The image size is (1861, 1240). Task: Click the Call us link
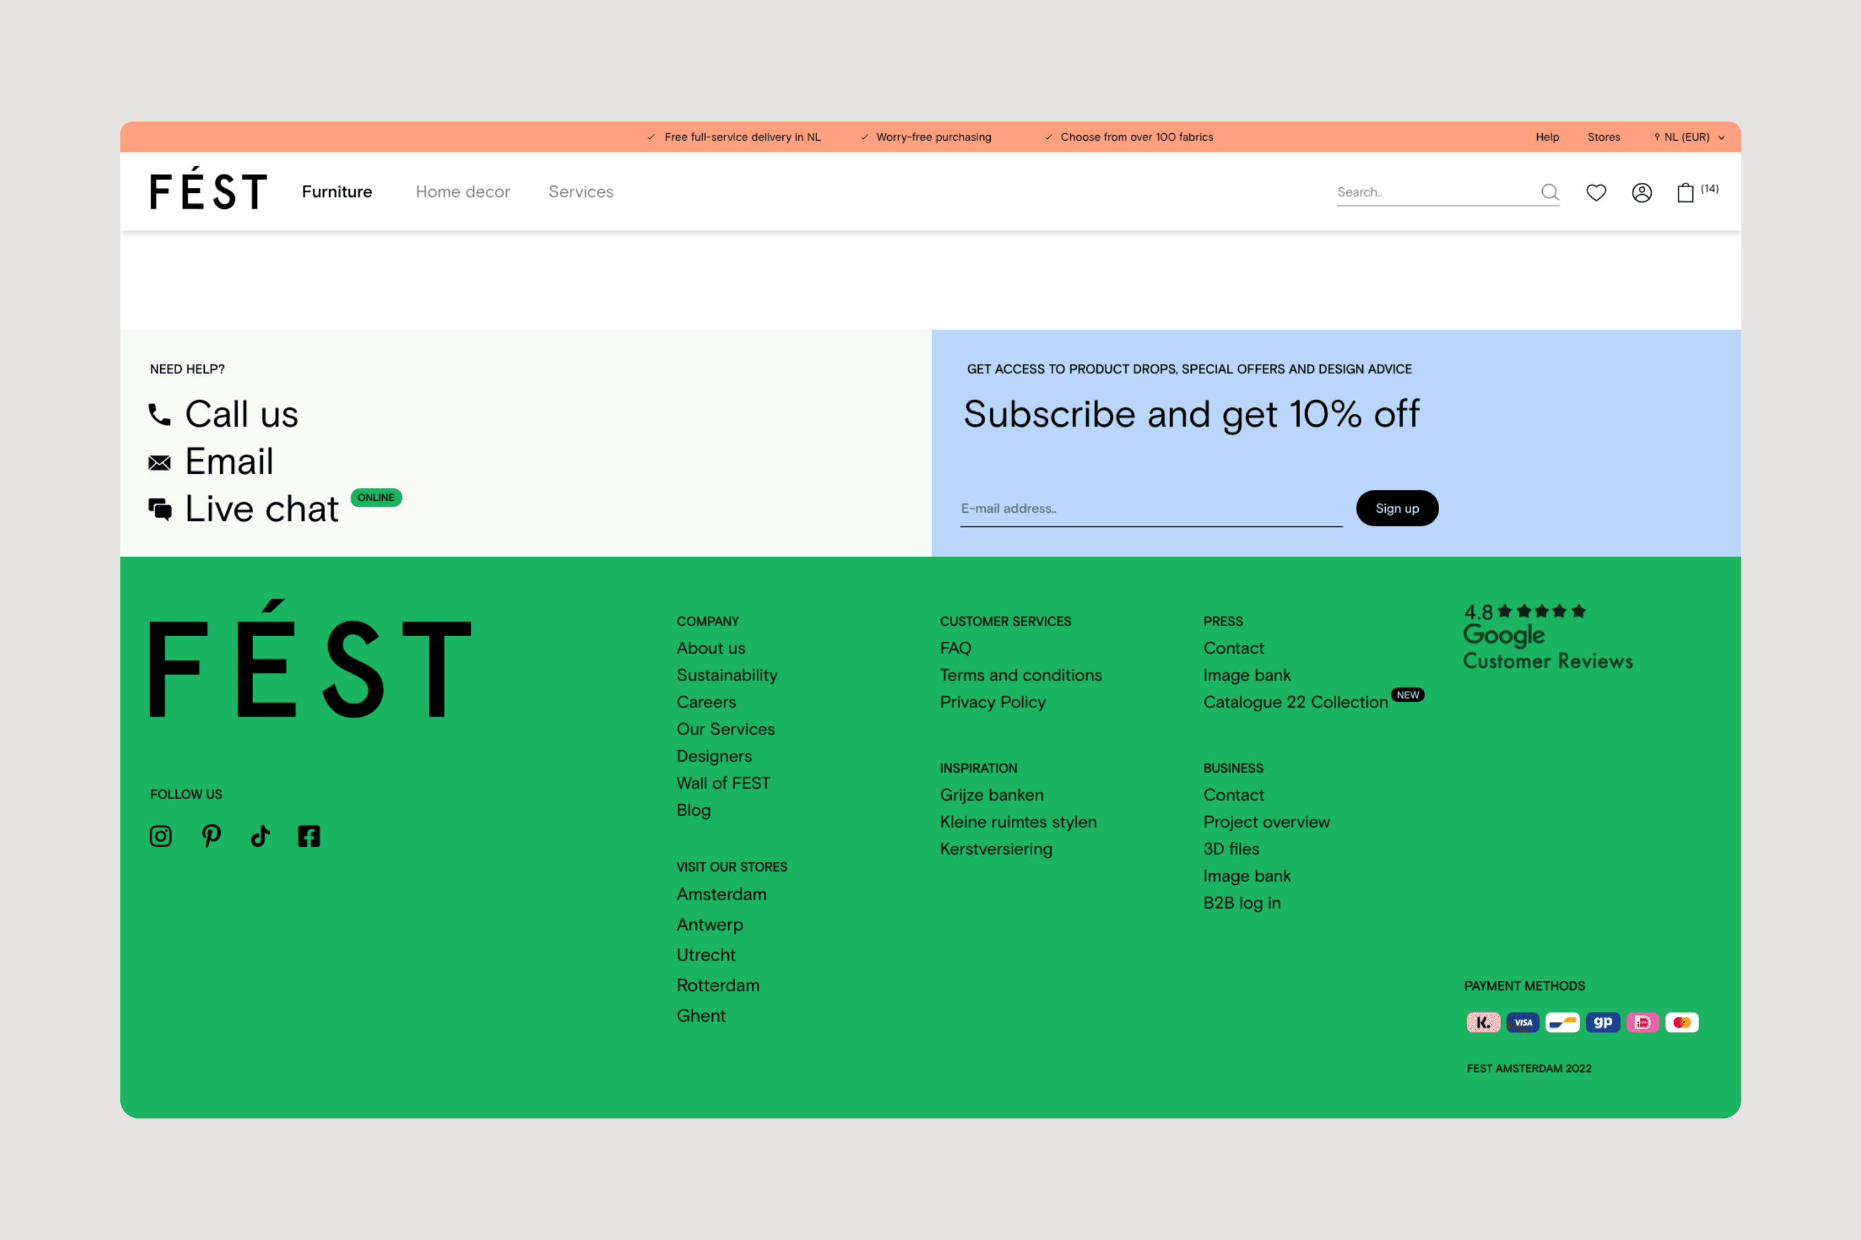pyautogui.click(x=241, y=414)
